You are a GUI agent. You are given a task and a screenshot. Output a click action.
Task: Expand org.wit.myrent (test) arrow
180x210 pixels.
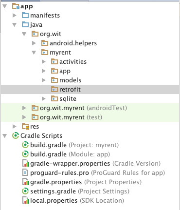(x=24, y=117)
